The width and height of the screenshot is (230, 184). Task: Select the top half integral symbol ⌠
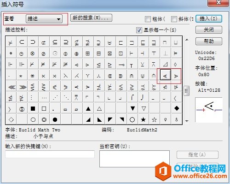click(x=132, y=98)
